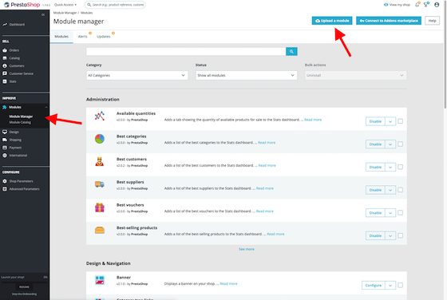Tick the Best-selling products module checkbox
The height and width of the screenshot is (300, 447).
click(x=400, y=235)
